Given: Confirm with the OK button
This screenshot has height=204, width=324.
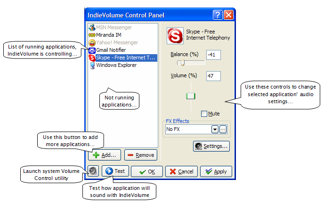Looking at the screenshot, I should click(147, 171).
